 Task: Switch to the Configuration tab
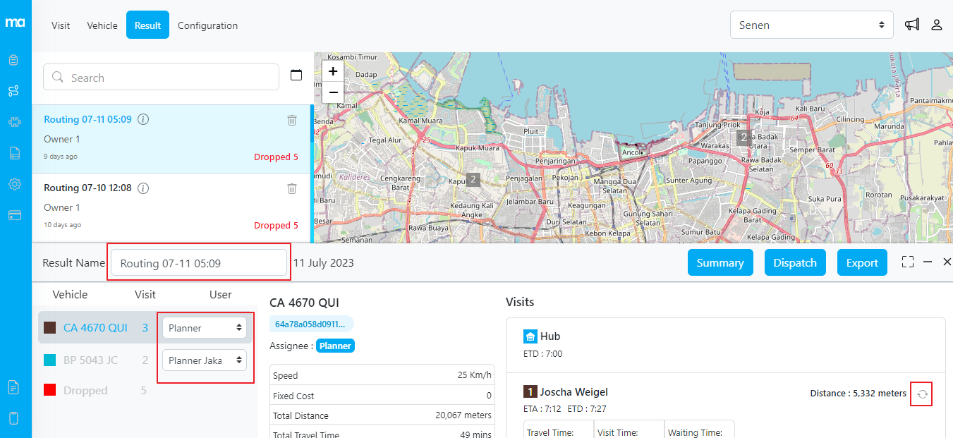[x=207, y=25]
